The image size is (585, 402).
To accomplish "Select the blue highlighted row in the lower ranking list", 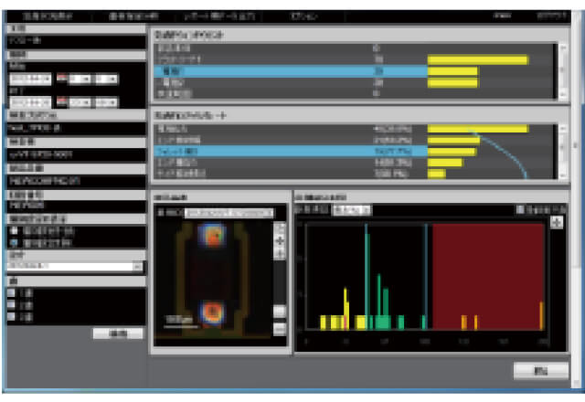I will [x=291, y=152].
